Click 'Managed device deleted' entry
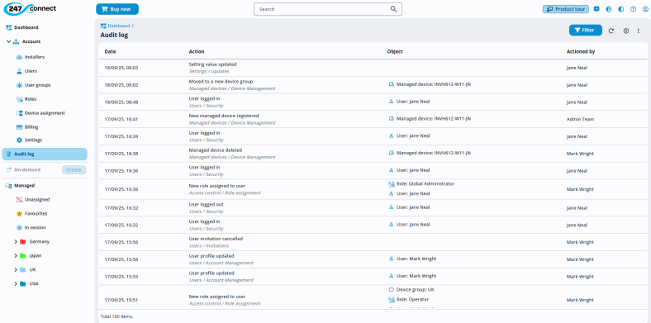The width and height of the screenshot is (651, 323). point(215,150)
